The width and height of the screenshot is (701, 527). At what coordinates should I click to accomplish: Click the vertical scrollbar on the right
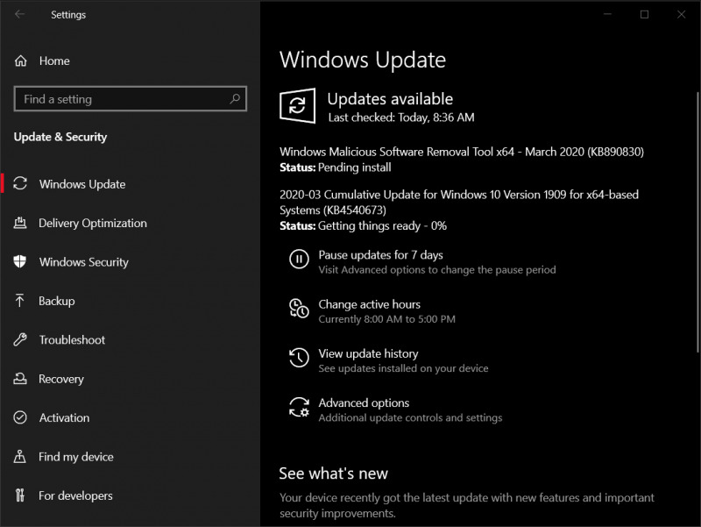(697, 222)
